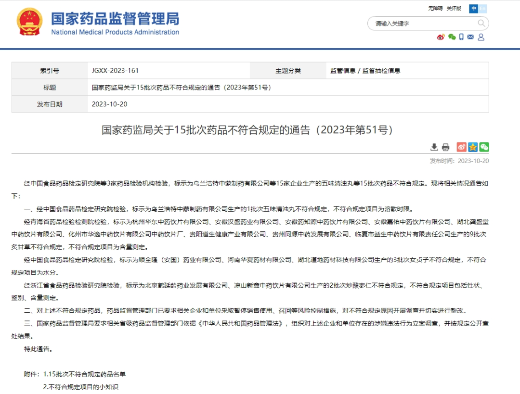This screenshot has width=520, height=394.
Task: Select the 中 Chinese language option
Action: [x=474, y=9]
